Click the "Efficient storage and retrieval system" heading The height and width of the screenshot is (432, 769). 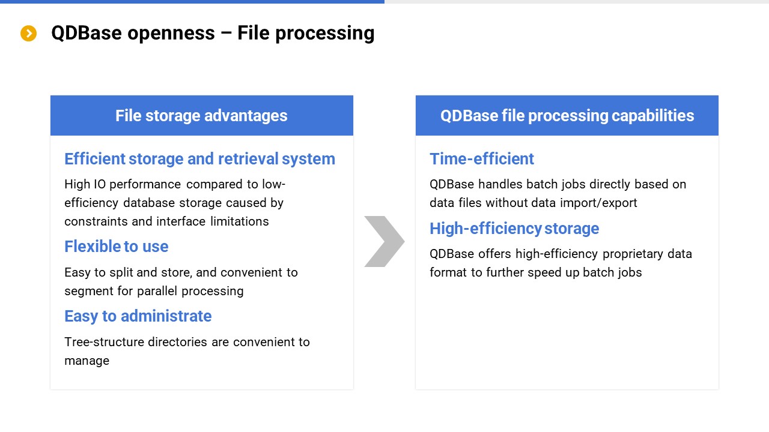tap(199, 159)
